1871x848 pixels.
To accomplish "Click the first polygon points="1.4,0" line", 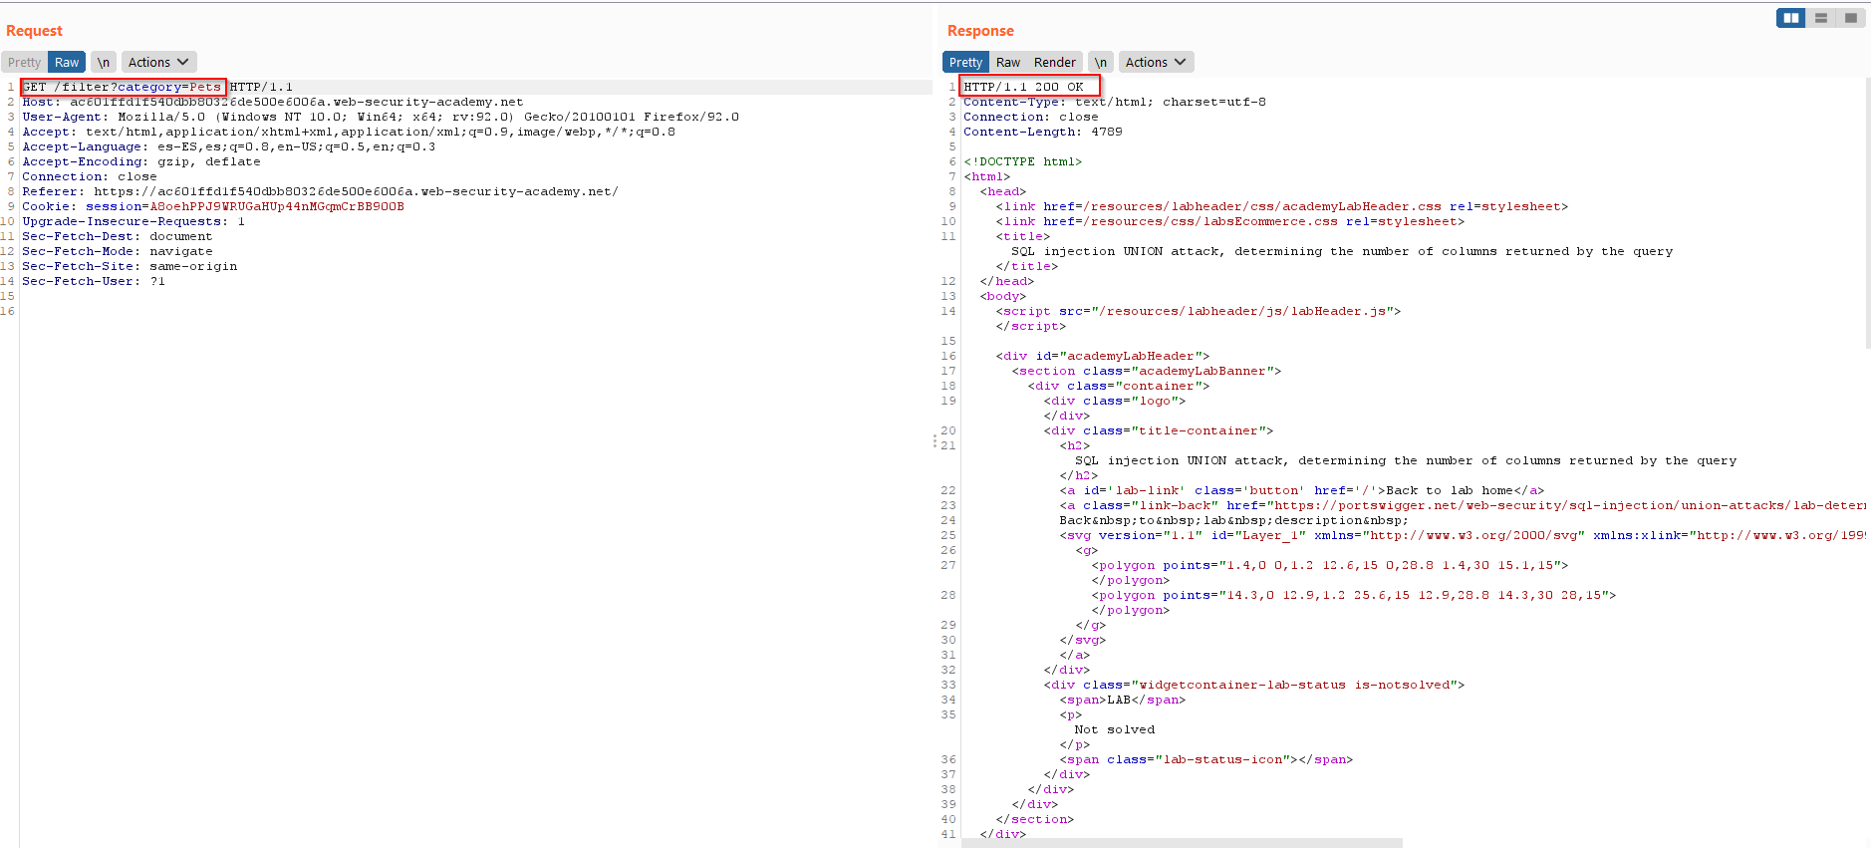I will click(1330, 565).
